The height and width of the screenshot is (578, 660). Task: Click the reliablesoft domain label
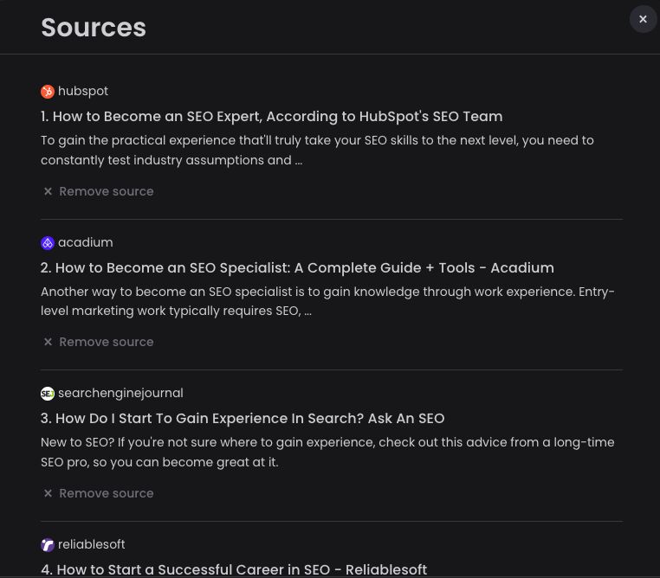click(91, 544)
